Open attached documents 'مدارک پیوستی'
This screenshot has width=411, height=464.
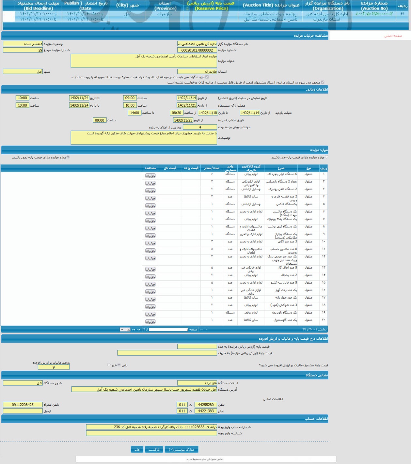point(181,450)
